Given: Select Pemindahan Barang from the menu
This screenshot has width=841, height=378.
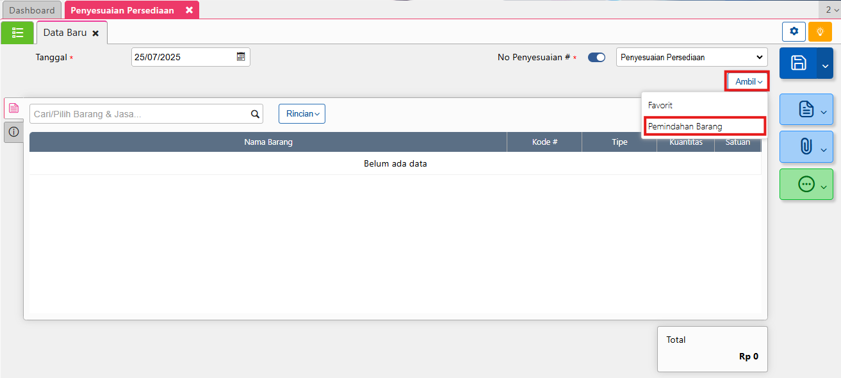Looking at the screenshot, I should tap(685, 126).
